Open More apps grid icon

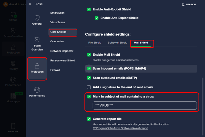(x=13, y=96)
